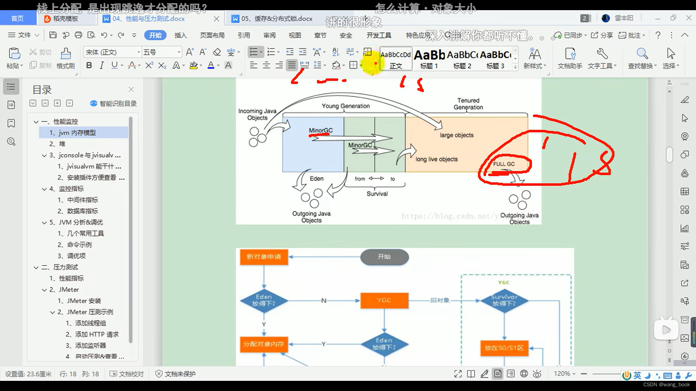The image size is (696, 391).
Task: Collapse the 一、性能监控 tree node
Action: coord(36,122)
